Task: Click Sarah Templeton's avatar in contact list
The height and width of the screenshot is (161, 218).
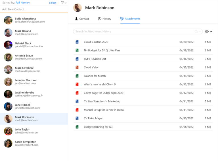Action: (8, 143)
